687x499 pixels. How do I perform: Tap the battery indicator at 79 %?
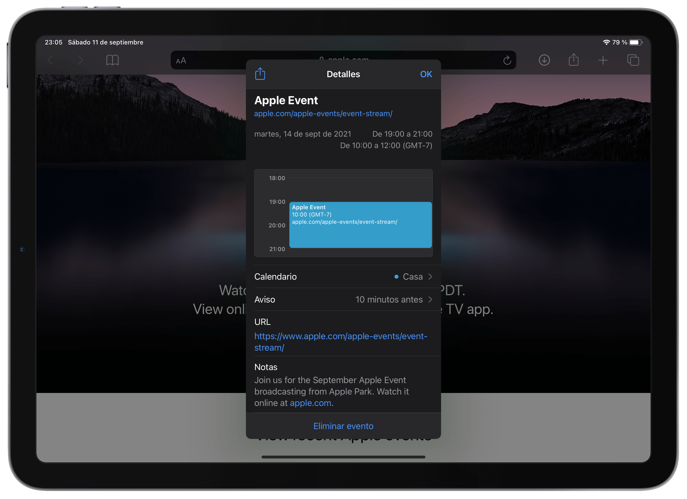(635, 42)
